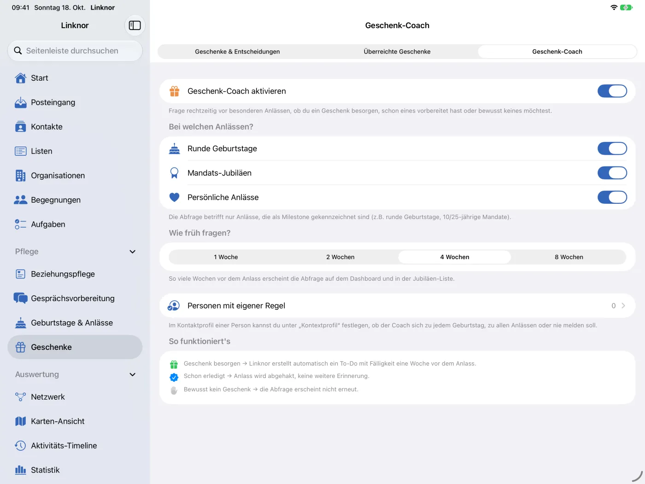Collapse the Auswertung section chevron
This screenshot has width=645, height=484.
[x=133, y=375]
